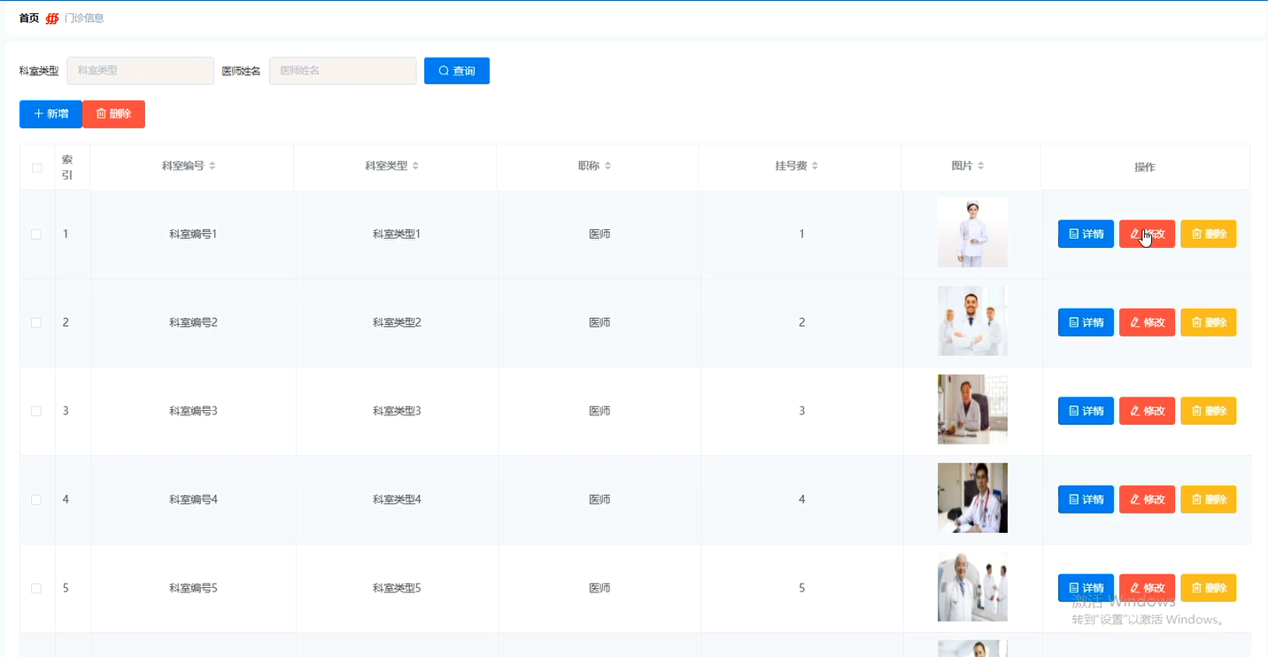Click the 科室编号2 cell

tap(193, 322)
